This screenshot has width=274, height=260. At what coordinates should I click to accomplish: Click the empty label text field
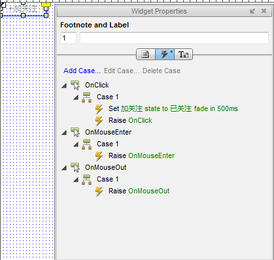tap(174, 38)
